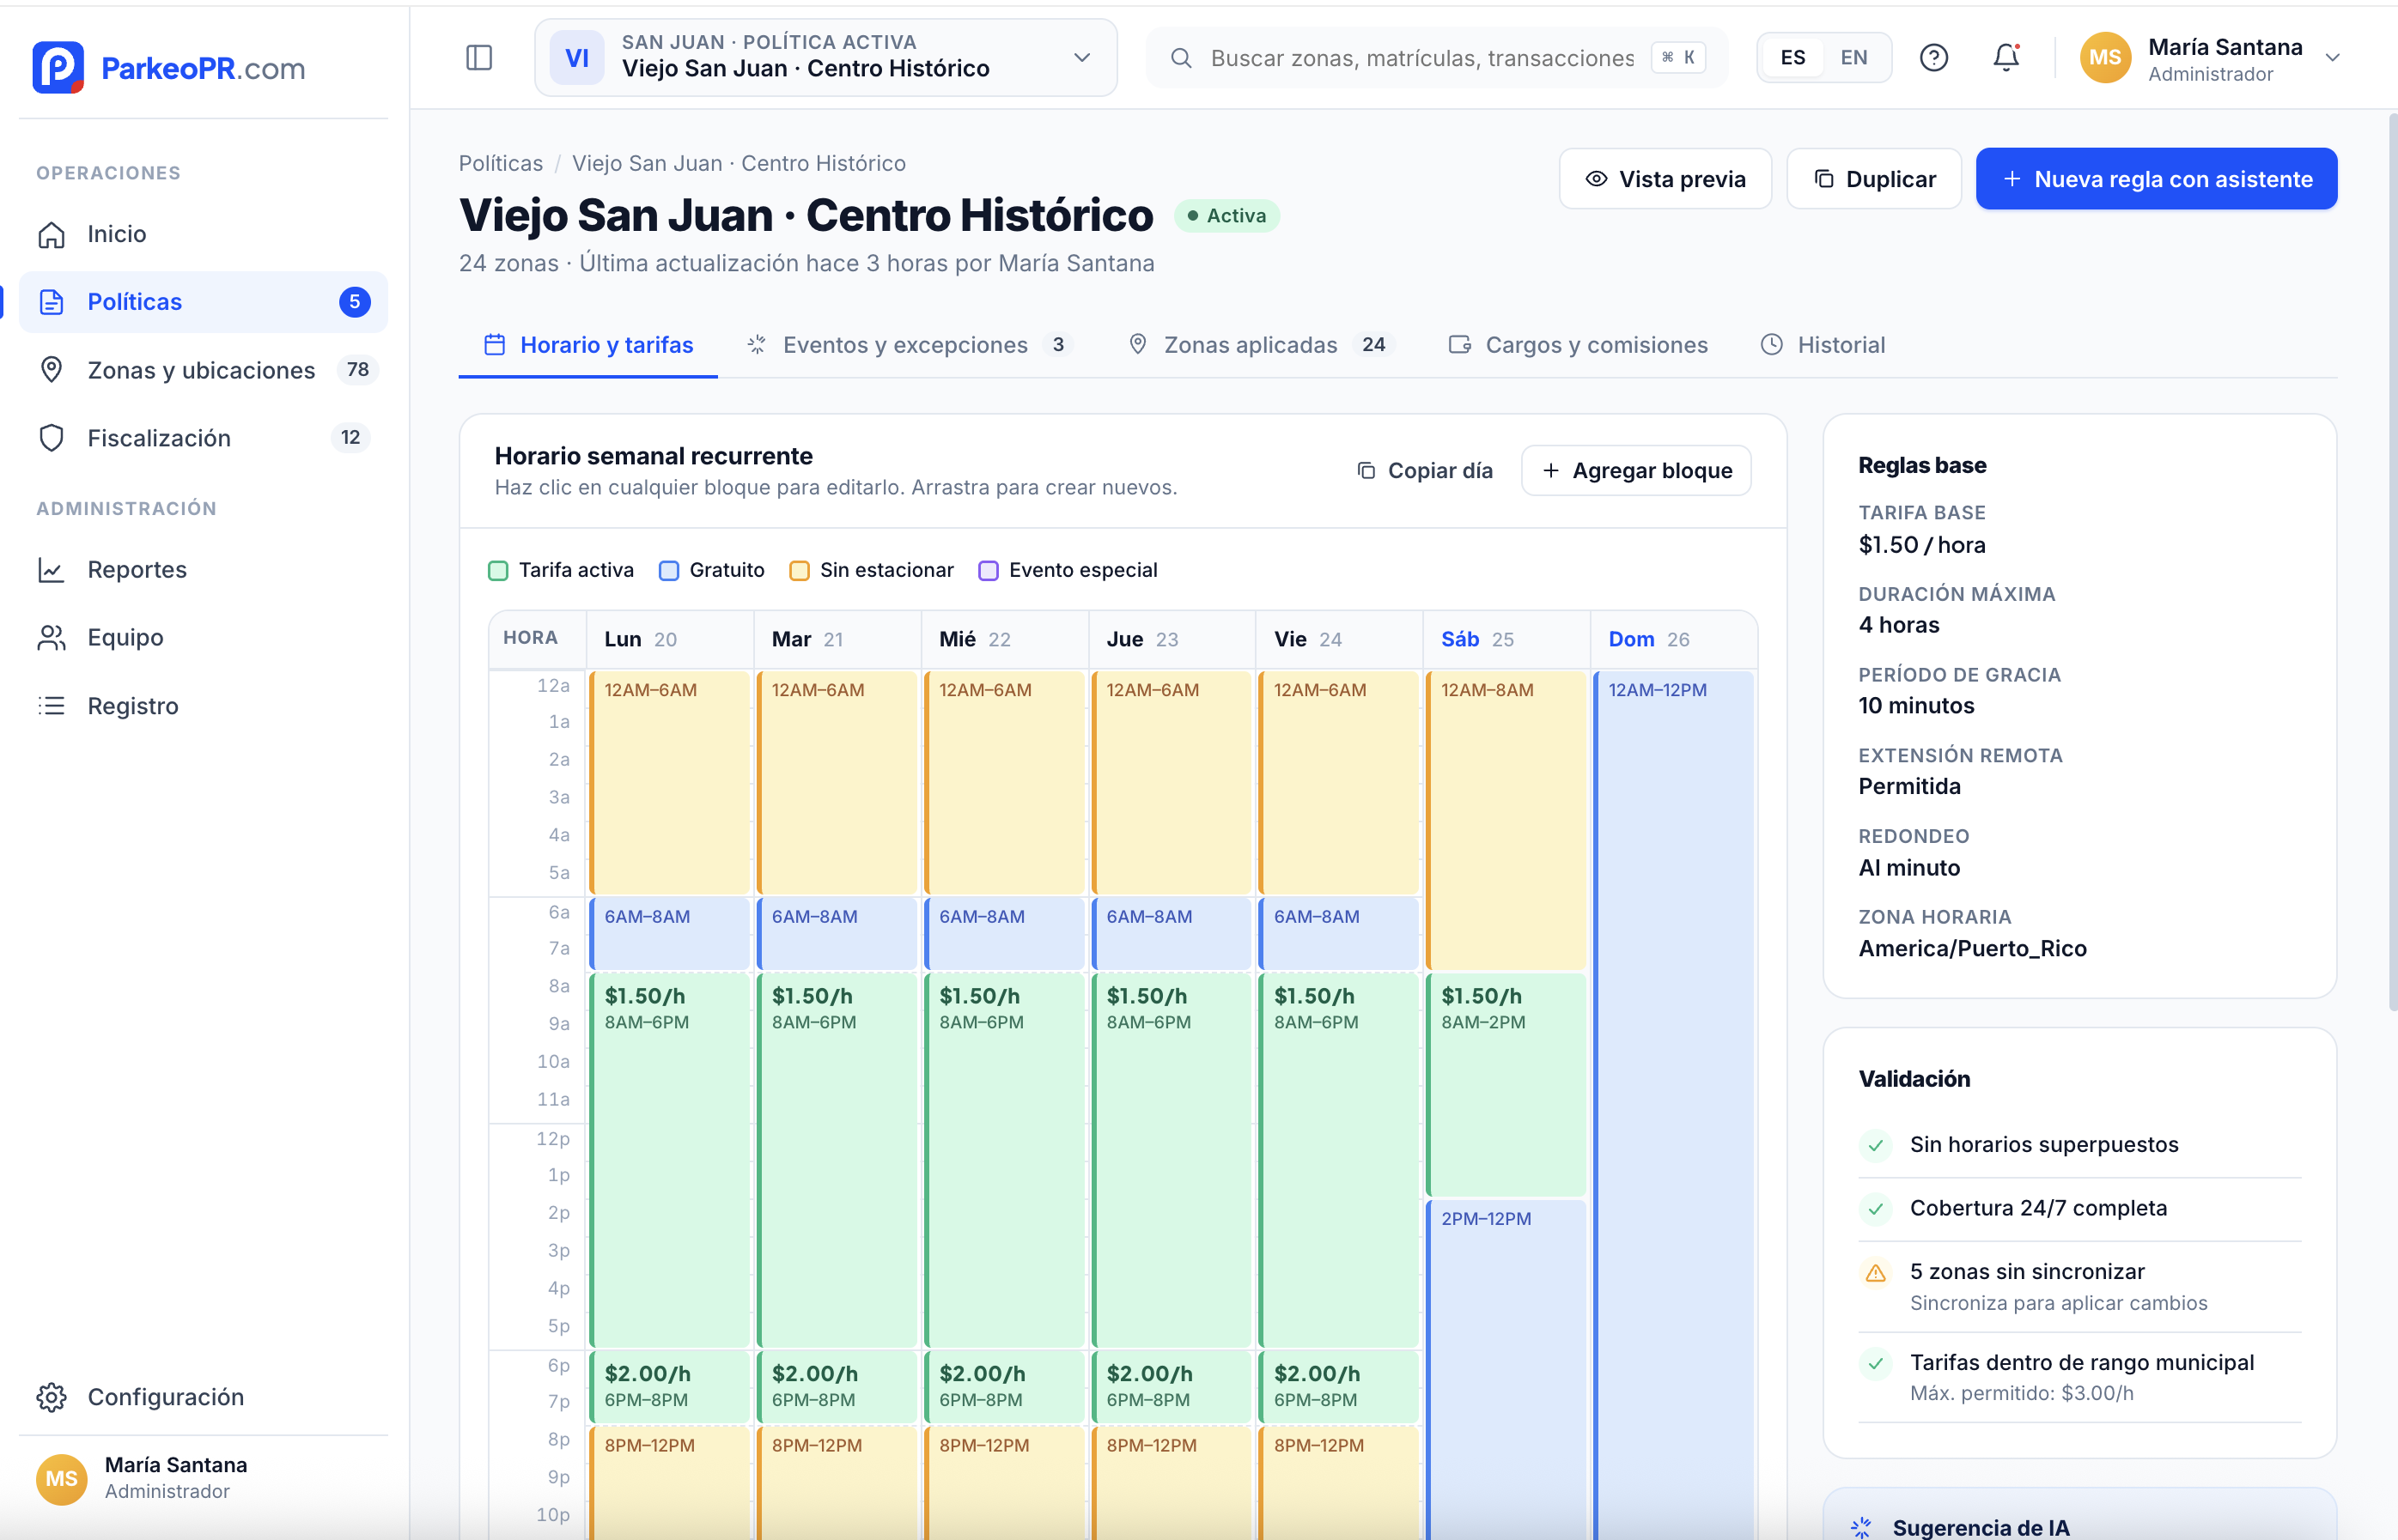Select Friday's 6AM–8AM free block
2398x1540 pixels.
[1340, 933]
